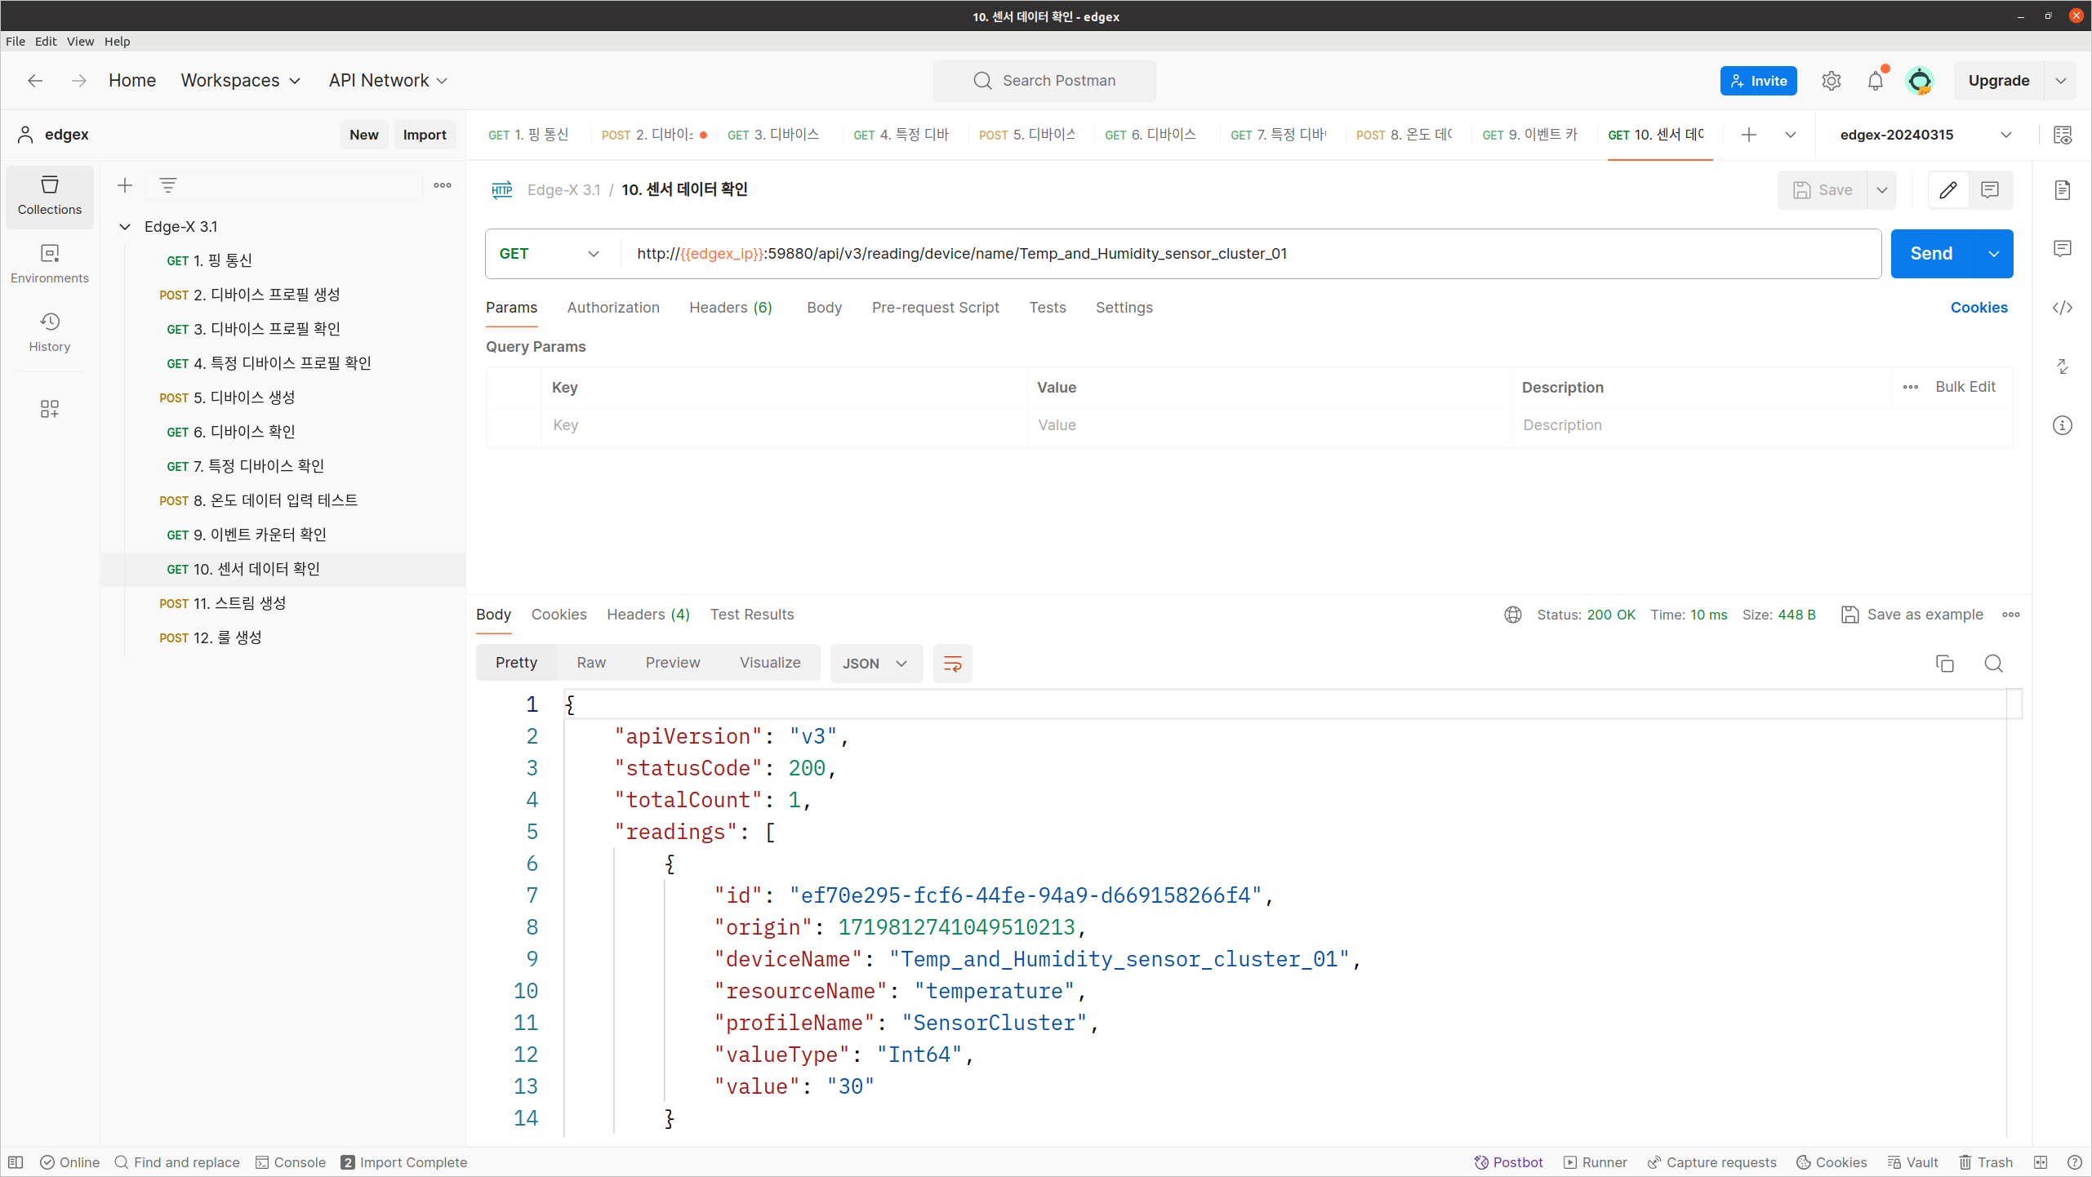Expand the Save button dropdown arrow
The image size is (2092, 1177).
1882,189
